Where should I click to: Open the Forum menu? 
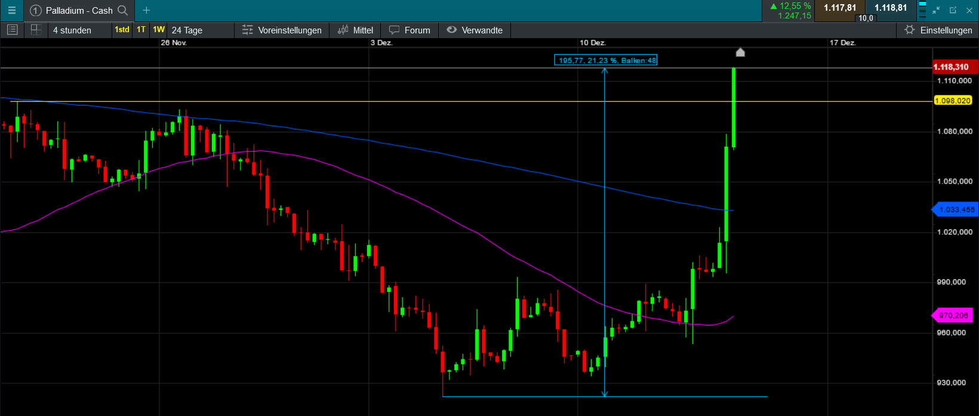[410, 30]
